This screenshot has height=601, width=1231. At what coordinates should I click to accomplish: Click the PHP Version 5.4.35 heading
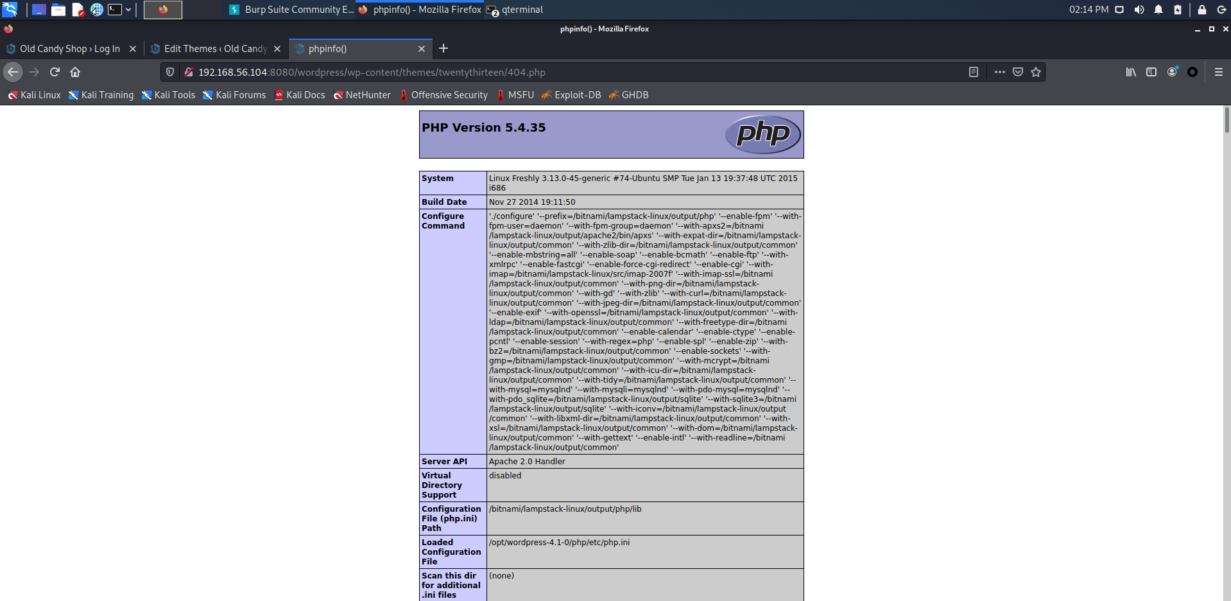483,128
